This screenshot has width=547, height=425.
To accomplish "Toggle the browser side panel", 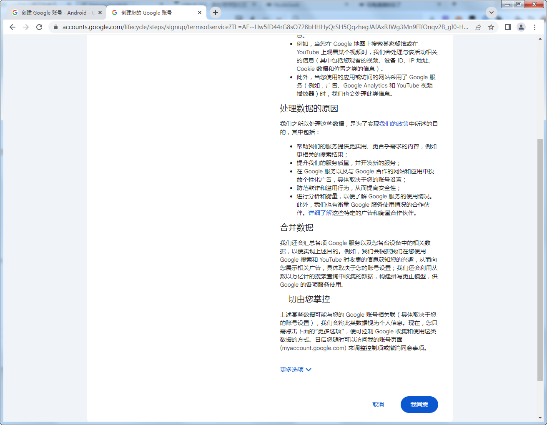I will coord(507,27).
